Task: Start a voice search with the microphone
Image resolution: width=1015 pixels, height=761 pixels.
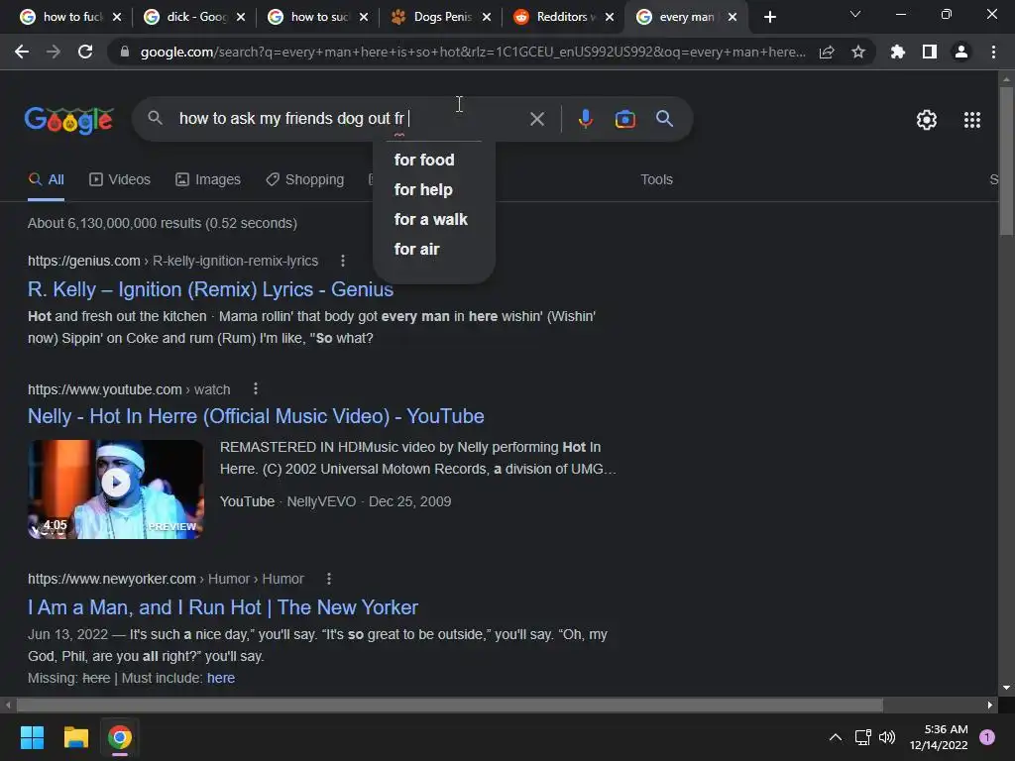Action: (585, 119)
